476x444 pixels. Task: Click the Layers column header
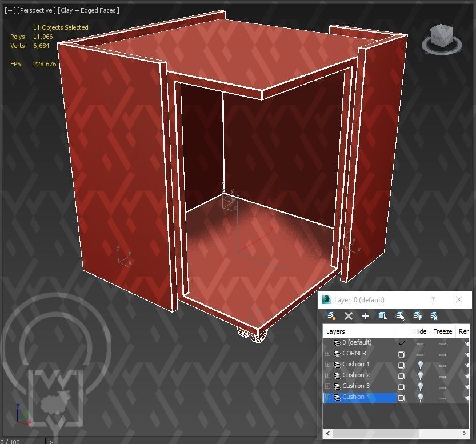pos(360,331)
